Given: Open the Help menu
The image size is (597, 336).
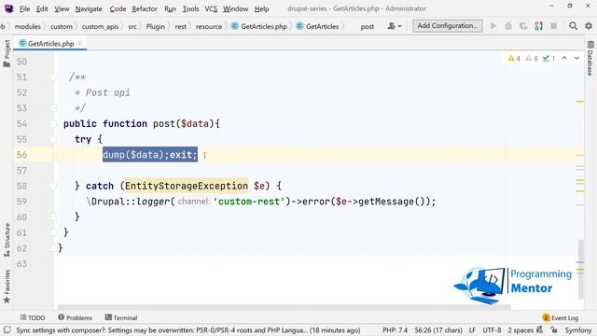Looking at the screenshot, I should [x=261, y=8].
